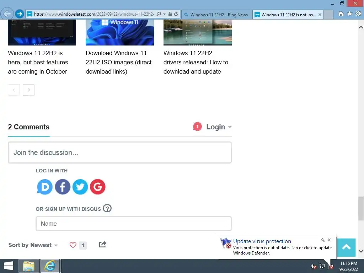Log in with the Google icon
This screenshot has height=273, width=364.
coord(98,187)
